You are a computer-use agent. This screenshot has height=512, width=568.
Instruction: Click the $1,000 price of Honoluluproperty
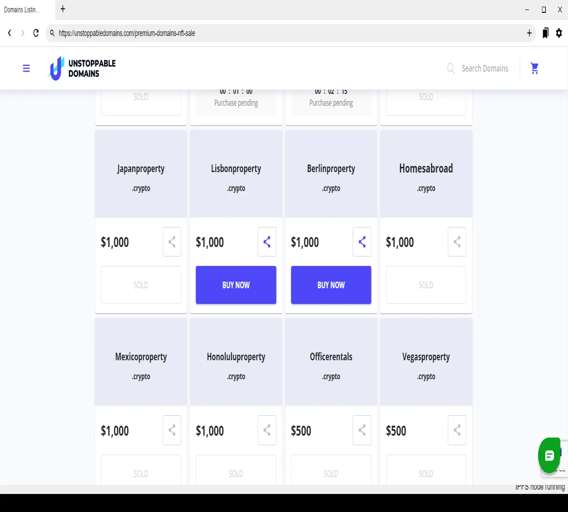[210, 431]
